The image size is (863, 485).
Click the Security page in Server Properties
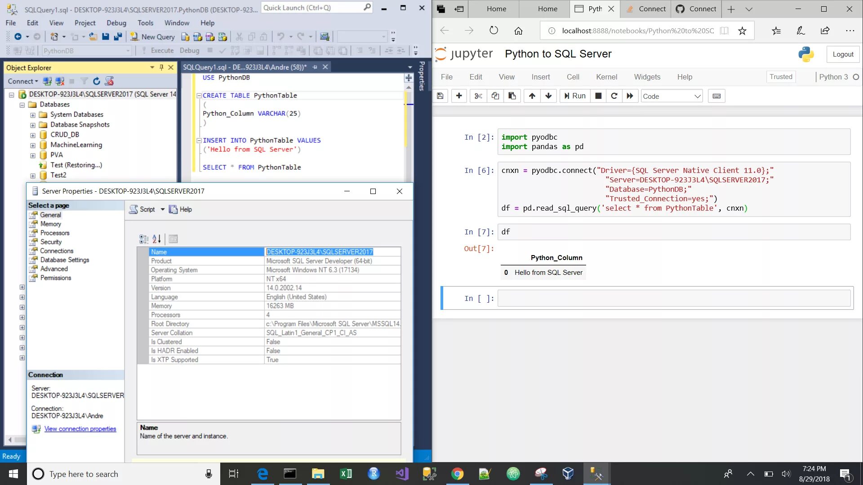click(50, 242)
